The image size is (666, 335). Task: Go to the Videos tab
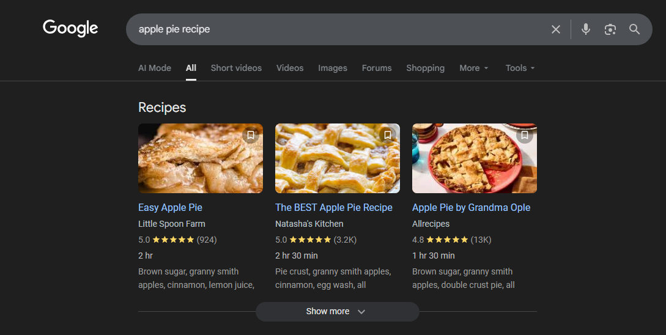290,68
